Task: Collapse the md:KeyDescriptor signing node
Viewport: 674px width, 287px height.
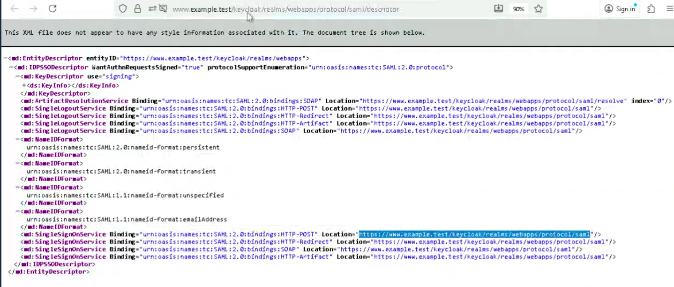Action: coord(17,76)
